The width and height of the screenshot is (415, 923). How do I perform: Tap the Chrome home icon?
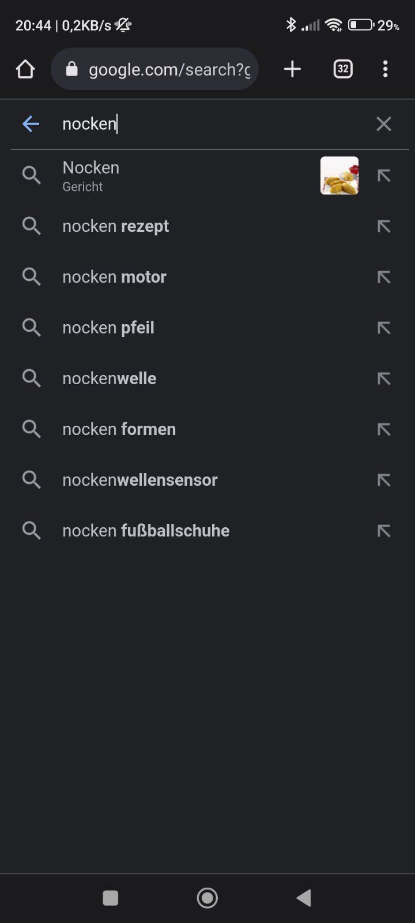point(25,69)
